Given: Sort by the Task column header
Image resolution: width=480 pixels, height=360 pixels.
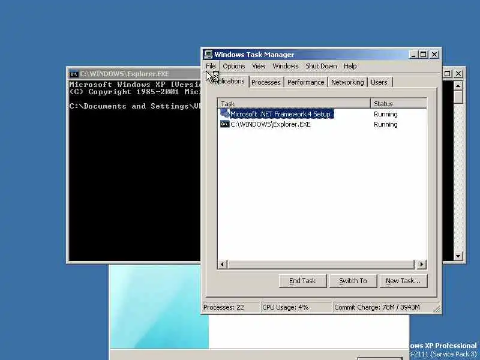Looking at the screenshot, I should click(x=294, y=104).
